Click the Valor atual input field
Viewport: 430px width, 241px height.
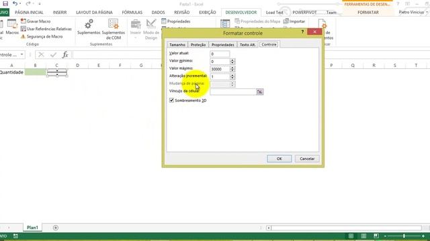coord(220,54)
